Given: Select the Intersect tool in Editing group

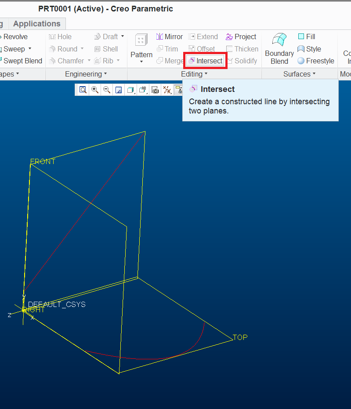Looking at the screenshot, I should tap(206, 61).
